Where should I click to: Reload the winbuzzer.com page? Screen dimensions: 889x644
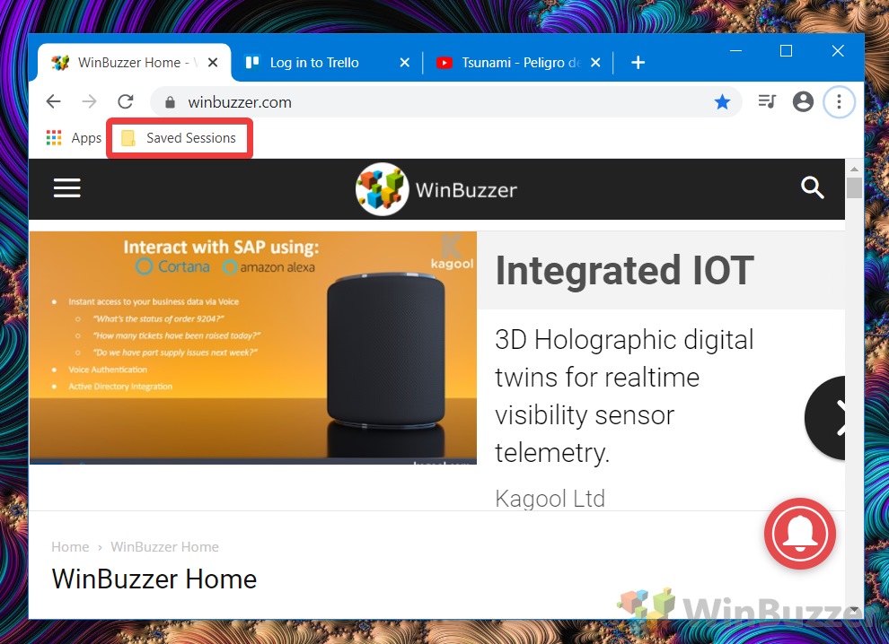click(x=126, y=102)
